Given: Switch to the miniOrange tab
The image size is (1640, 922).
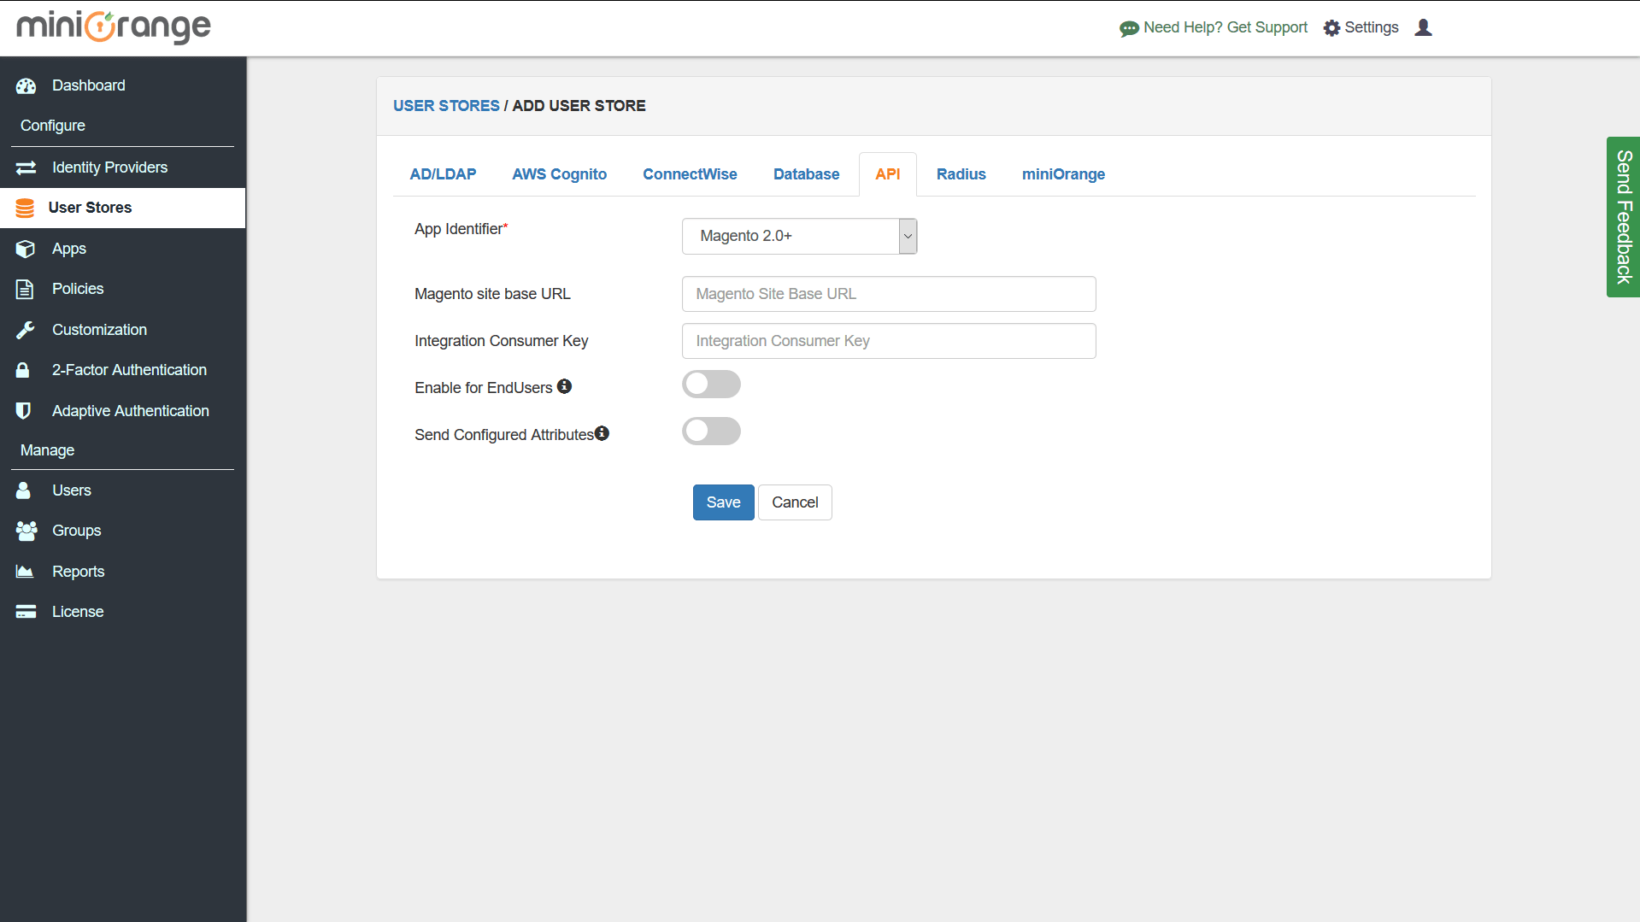Looking at the screenshot, I should click(1063, 174).
